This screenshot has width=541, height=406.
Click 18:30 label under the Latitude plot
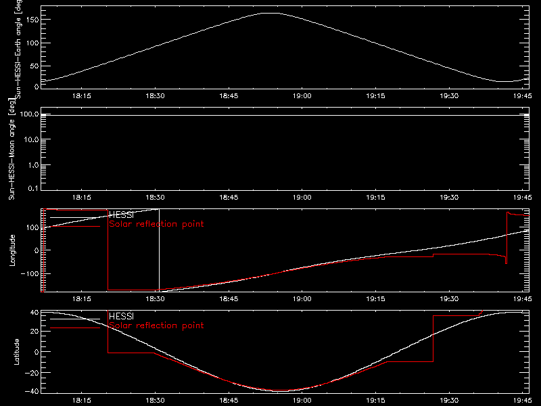click(156, 401)
